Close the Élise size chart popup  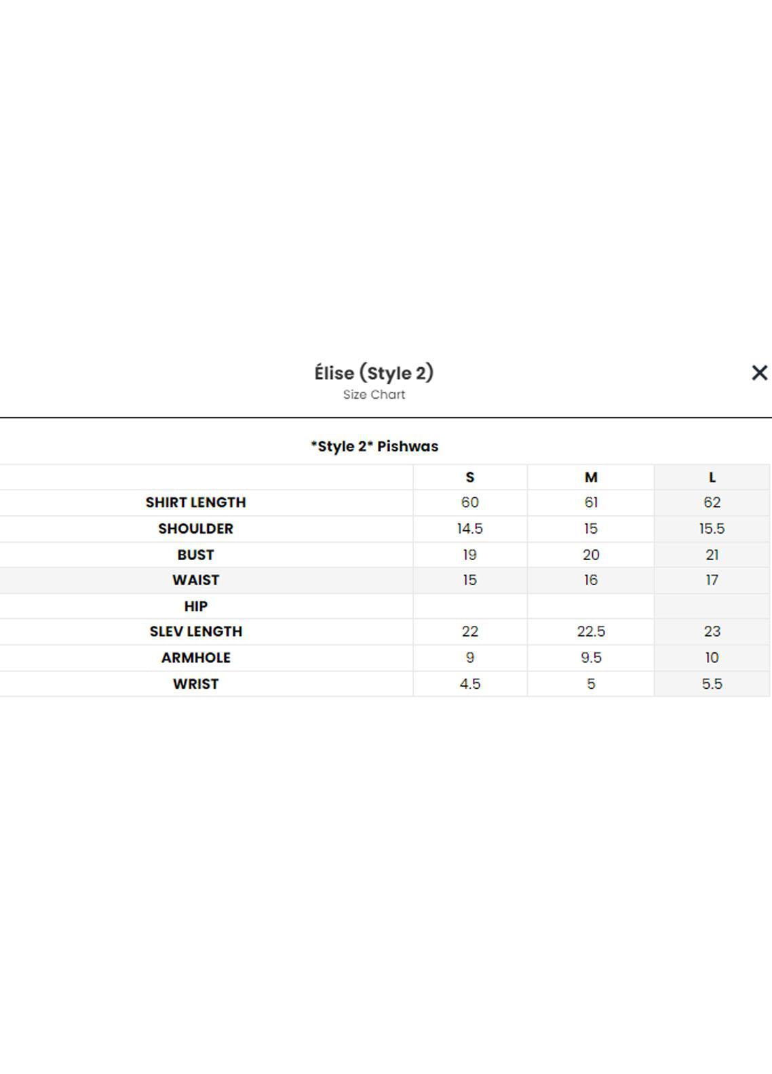759,372
